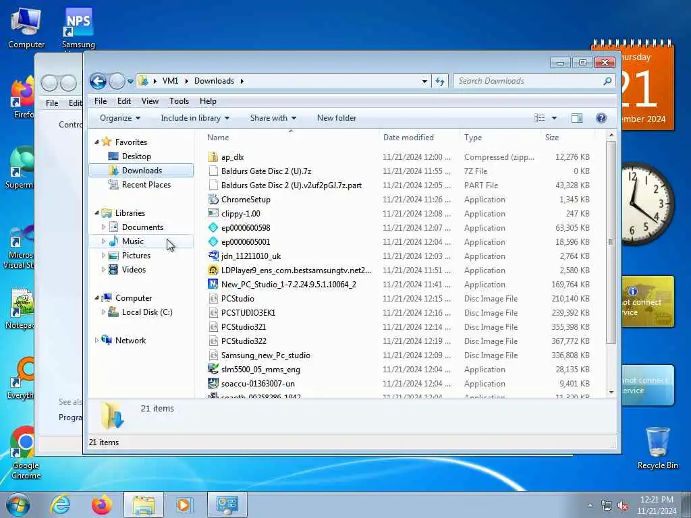The image size is (691, 518).
Task: Open Internet Explorer from the taskbar
Action: click(60, 505)
